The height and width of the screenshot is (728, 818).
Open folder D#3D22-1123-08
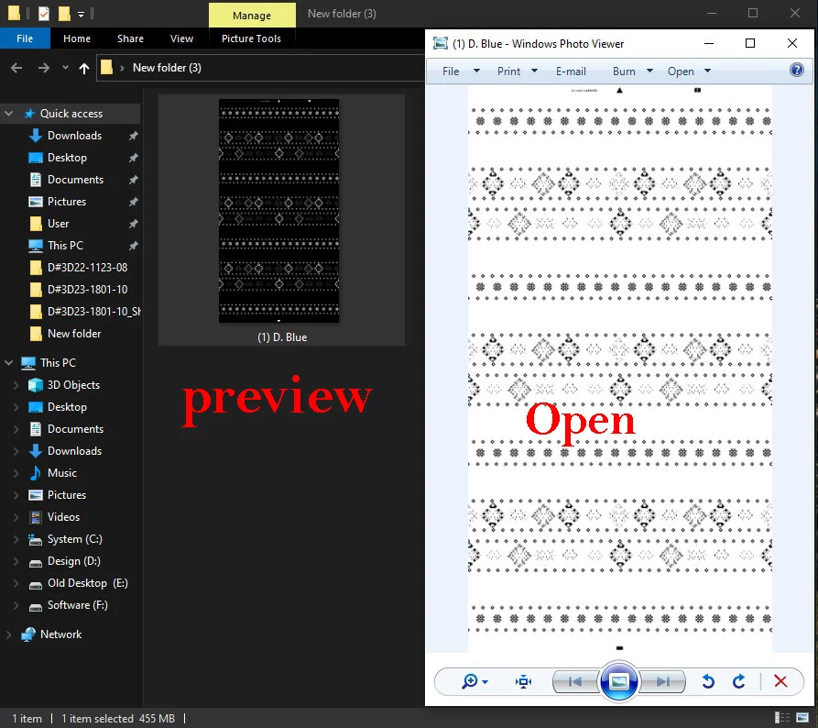(x=87, y=268)
